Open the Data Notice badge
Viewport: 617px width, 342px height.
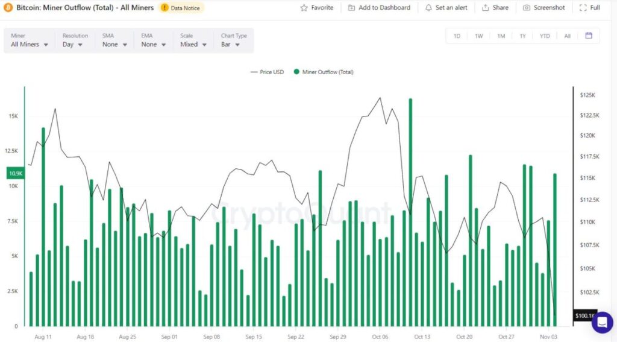[181, 8]
